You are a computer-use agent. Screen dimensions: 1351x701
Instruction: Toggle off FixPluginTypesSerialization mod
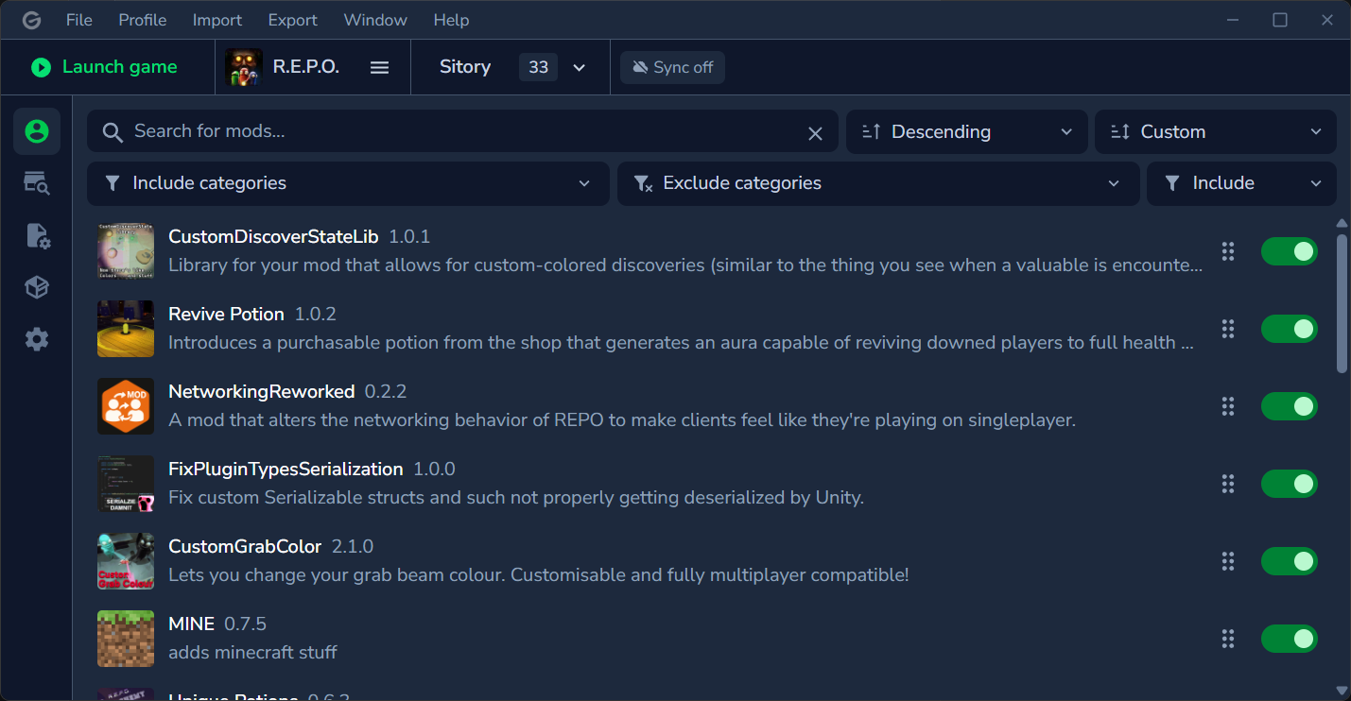coord(1290,484)
